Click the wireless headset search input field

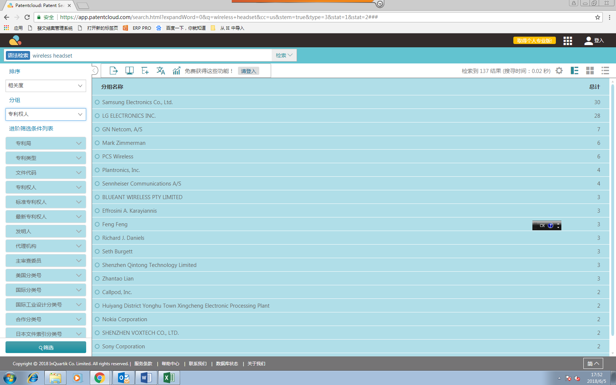coord(150,56)
